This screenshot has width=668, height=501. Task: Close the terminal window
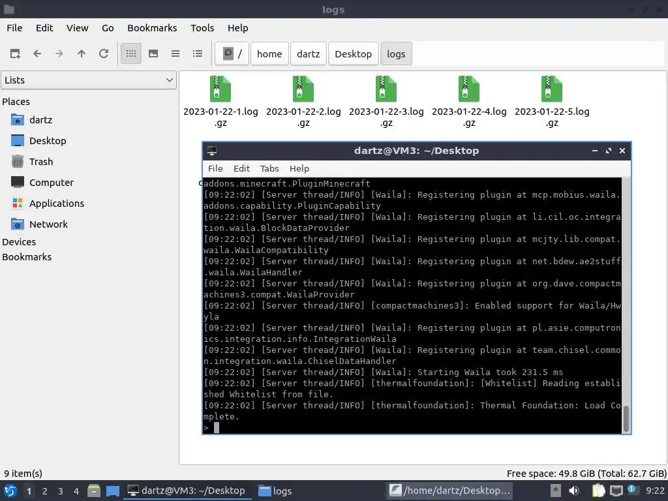(x=622, y=151)
